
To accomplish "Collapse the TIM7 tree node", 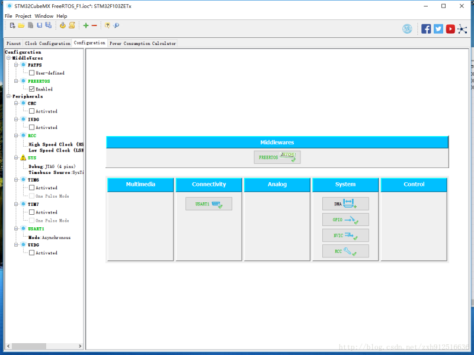I will 16,204.
